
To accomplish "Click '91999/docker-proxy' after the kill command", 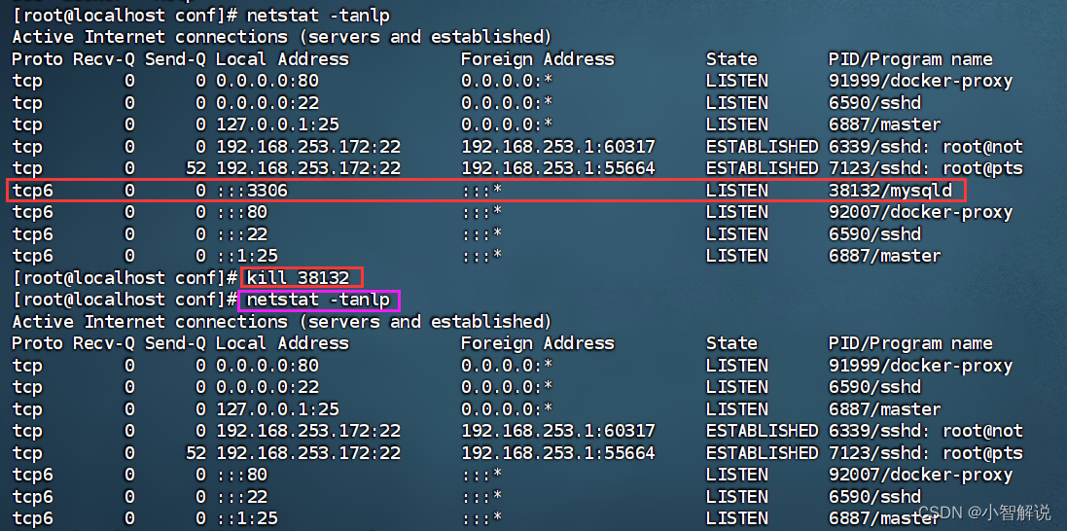I will pos(921,366).
